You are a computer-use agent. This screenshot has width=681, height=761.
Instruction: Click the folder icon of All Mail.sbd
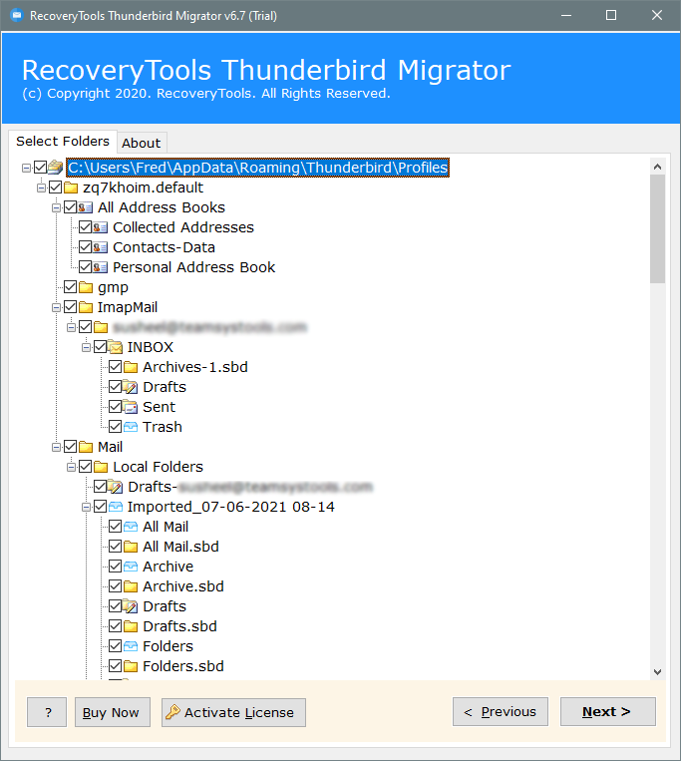(x=131, y=547)
